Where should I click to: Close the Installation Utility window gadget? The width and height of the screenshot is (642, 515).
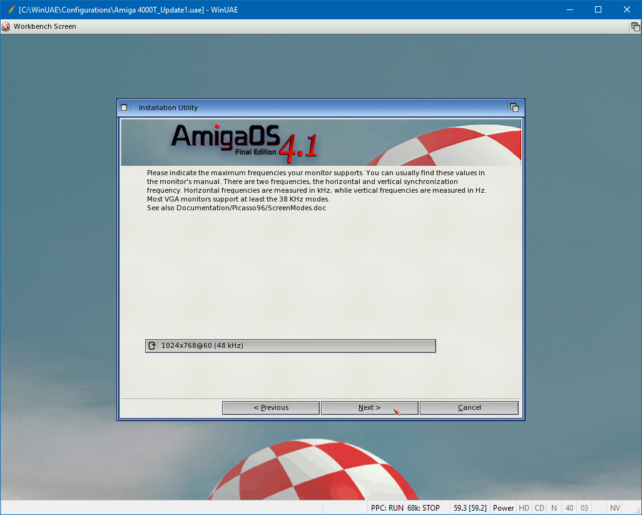(x=124, y=108)
